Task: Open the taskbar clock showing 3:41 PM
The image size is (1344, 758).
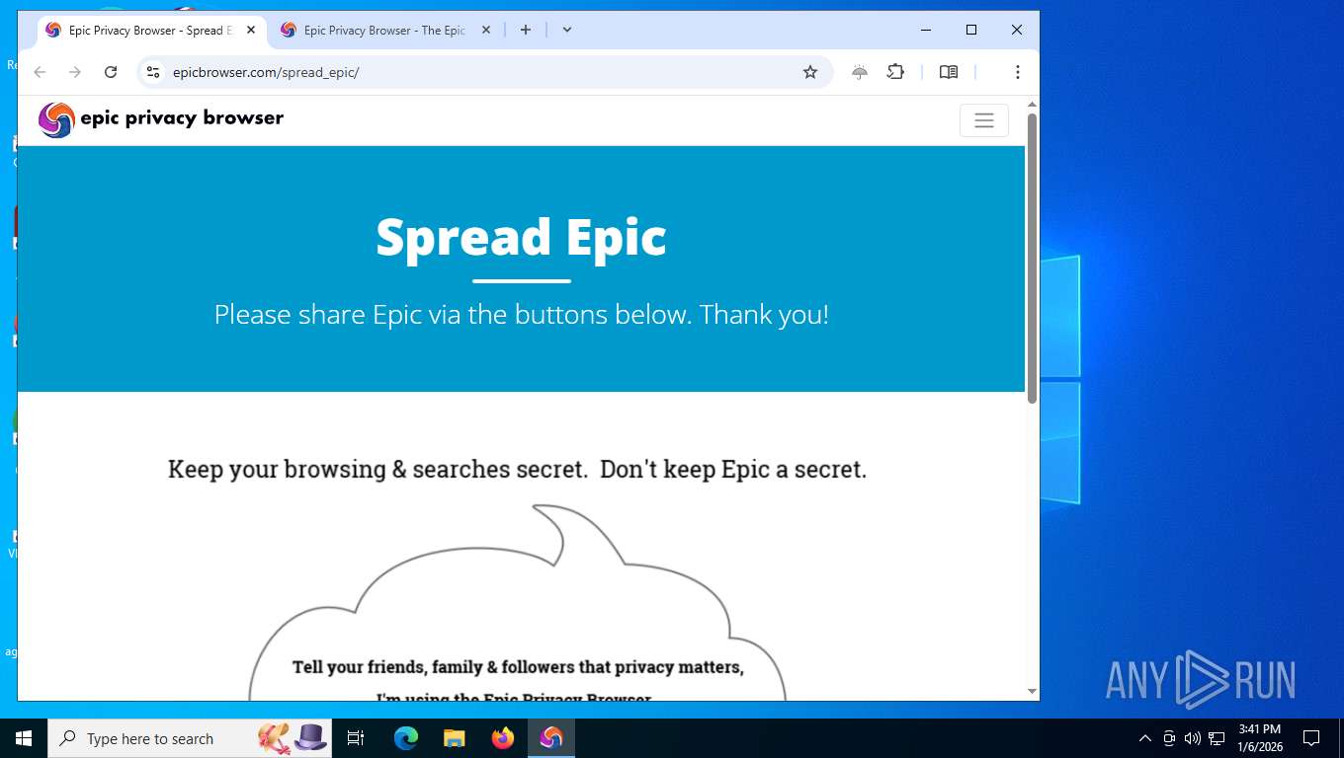Action: (1259, 738)
